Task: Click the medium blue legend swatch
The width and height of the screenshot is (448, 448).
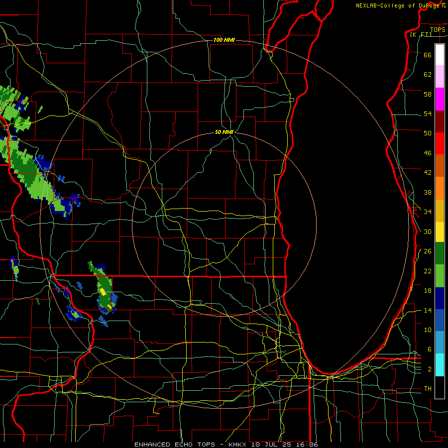Action: coord(440,321)
